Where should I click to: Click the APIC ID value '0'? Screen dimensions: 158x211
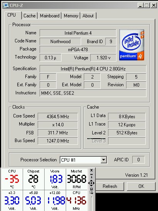pyautogui.click(x=138, y=160)
